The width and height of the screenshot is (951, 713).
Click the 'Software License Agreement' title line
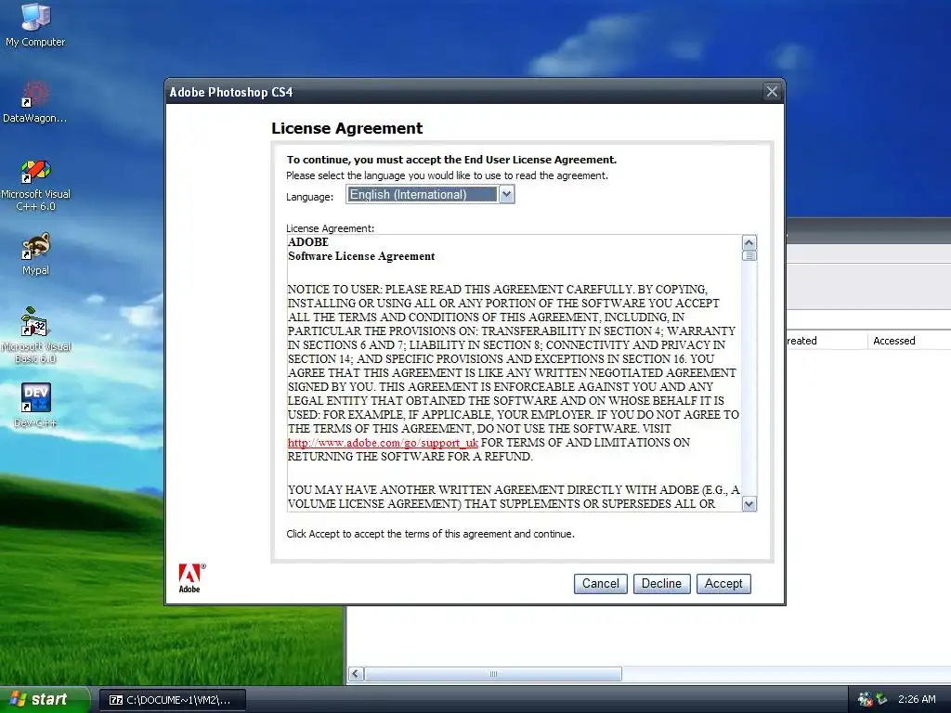coord(361,256)
